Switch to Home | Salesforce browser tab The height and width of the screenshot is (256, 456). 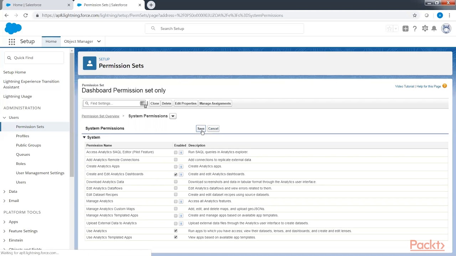pyautogui.click(x=37, y=5)
